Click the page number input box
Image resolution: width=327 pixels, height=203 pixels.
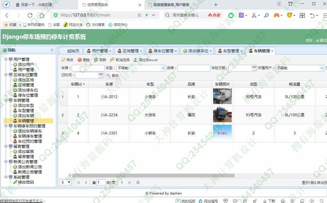[101, 183]
